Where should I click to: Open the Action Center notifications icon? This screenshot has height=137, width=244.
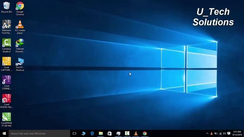229,134
